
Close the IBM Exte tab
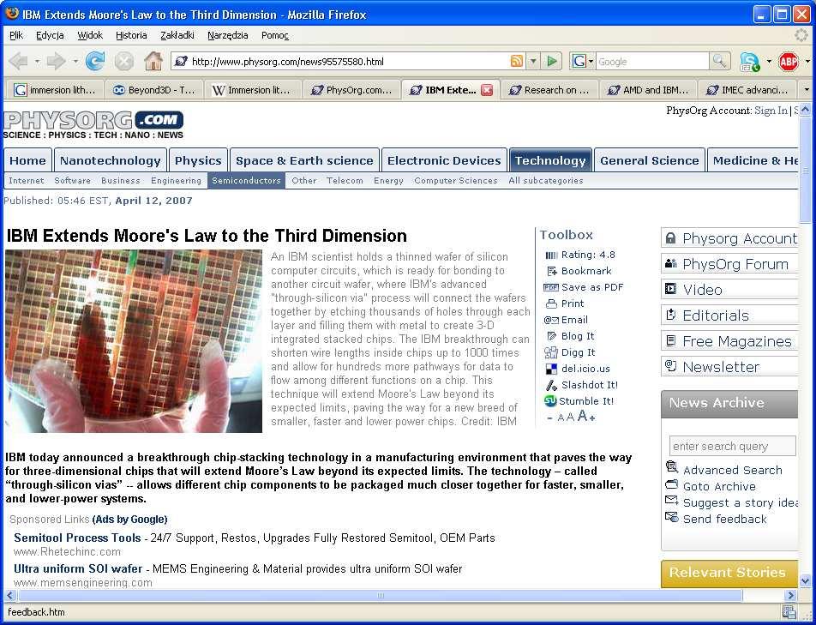pos(487,90)
